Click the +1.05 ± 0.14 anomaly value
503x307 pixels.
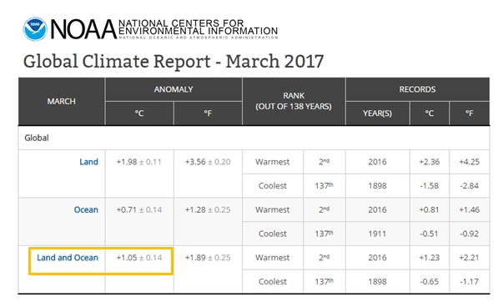tap(139, 258)
